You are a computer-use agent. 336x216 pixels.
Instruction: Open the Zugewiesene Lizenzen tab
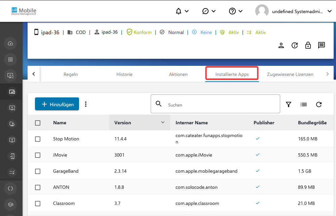click(x=290, y=74)
